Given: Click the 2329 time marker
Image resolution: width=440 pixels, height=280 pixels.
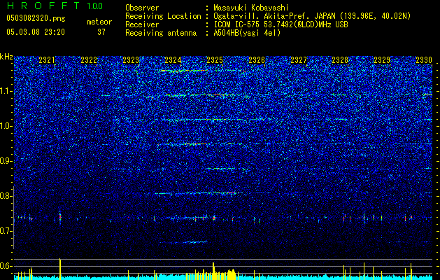Looking at the screenshot, I should [x=382, y=60].
